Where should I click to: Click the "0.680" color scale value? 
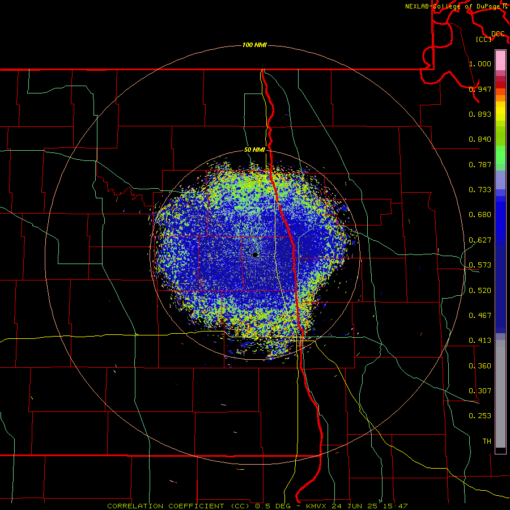pos(480,215)
